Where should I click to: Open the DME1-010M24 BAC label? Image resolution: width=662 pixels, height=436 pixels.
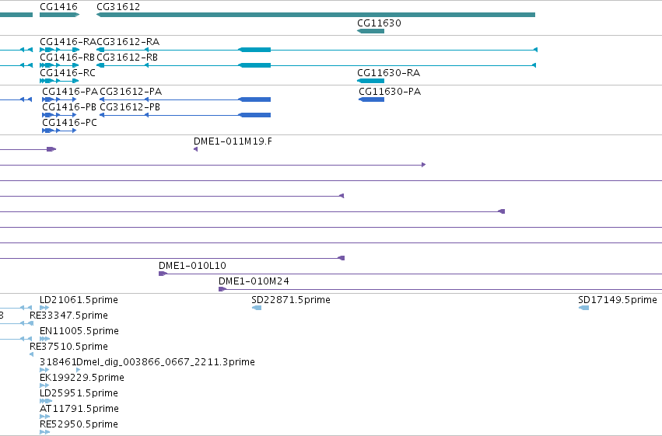tap(254, 281)
